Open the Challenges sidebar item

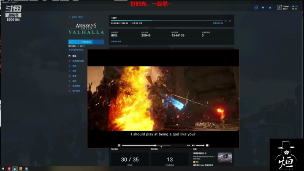[x=72, y=66]
